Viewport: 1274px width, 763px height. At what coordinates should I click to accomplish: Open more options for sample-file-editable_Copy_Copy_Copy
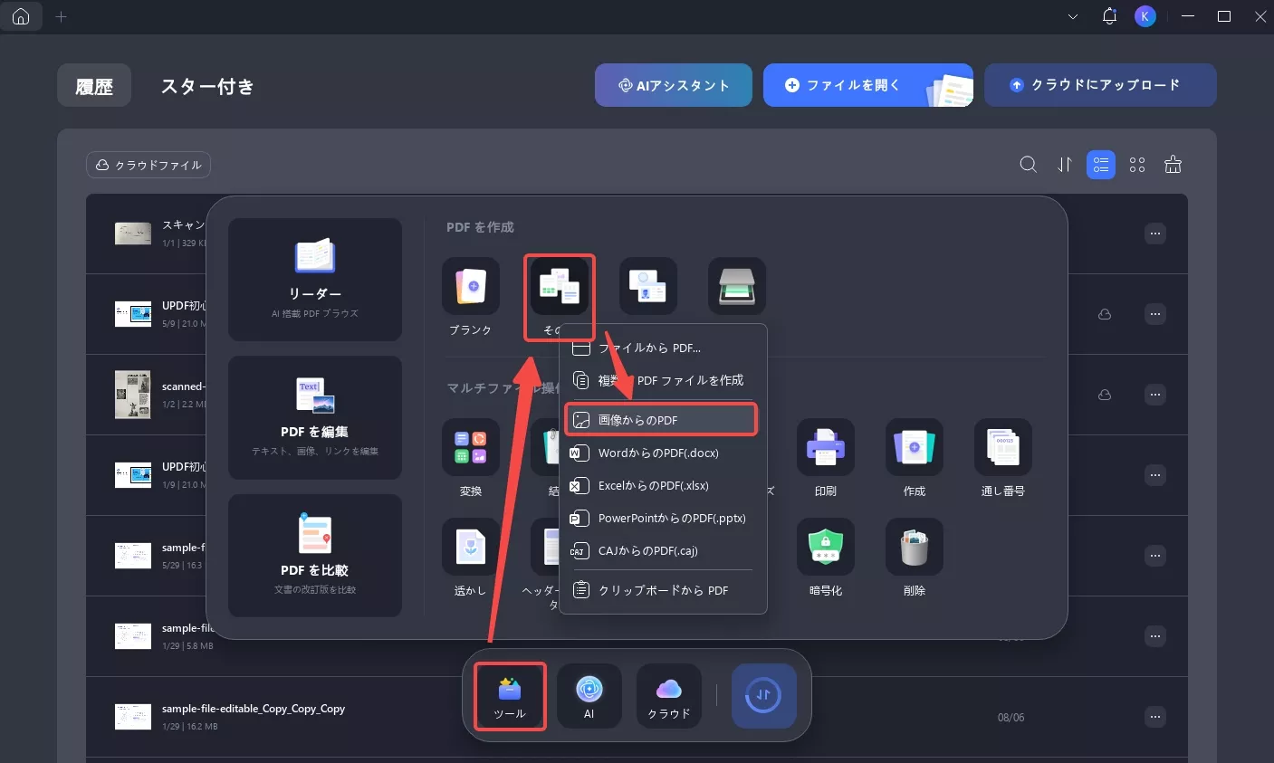[x=1155, y=717]
